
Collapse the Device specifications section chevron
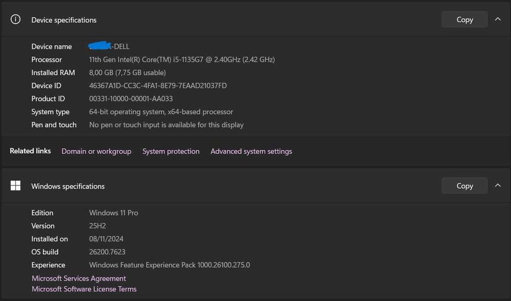point(498,19)
